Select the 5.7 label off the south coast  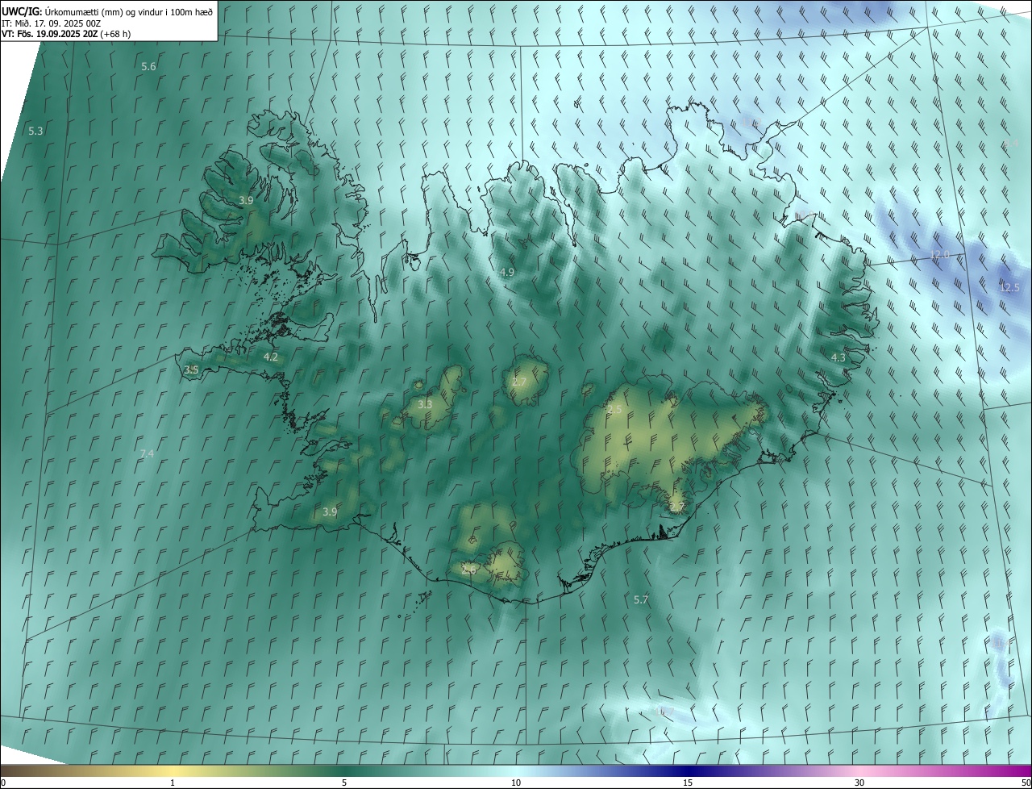(641, 599)
